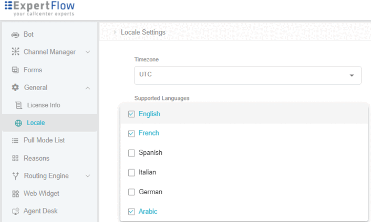Collapse the General section chevron
This screenshot has width=371, height=222.
pyautogui.click(x=88, y=87)
